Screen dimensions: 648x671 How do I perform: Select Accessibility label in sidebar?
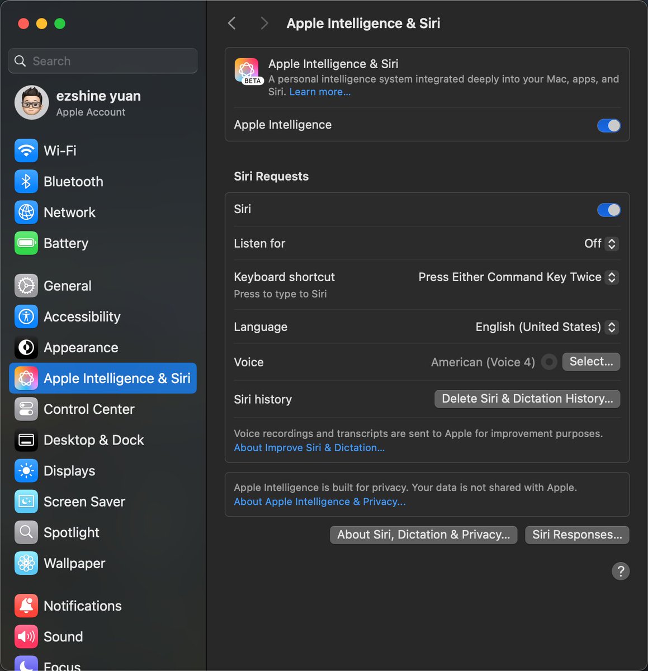pyautogui.click(x=82, y=316)
